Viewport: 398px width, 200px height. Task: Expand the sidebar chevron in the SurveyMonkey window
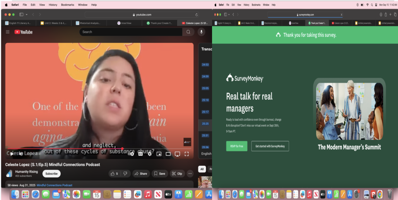tap(229, 15)
